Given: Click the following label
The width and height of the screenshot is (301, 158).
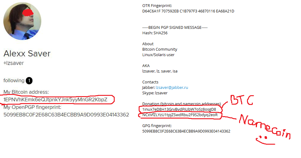Looking at the screenshot, I should 14,81.
